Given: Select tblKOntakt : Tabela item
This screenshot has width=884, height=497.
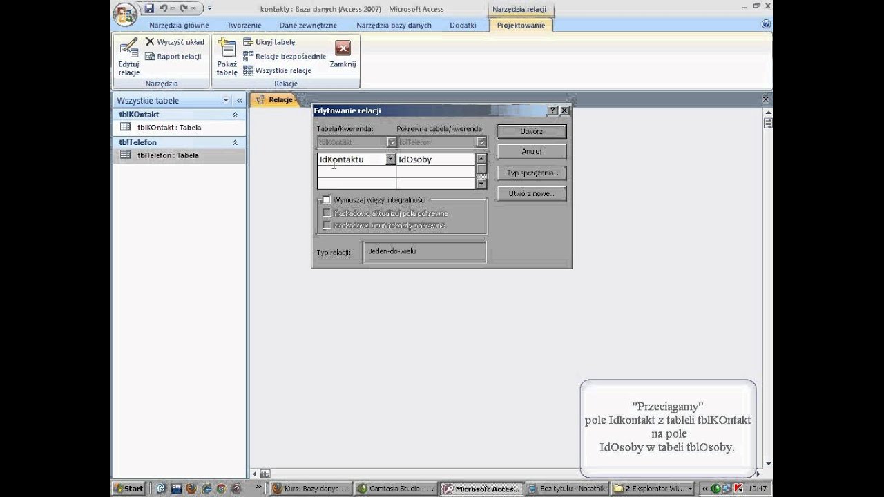Looking at the screenshot, I should tap(179, 128).
